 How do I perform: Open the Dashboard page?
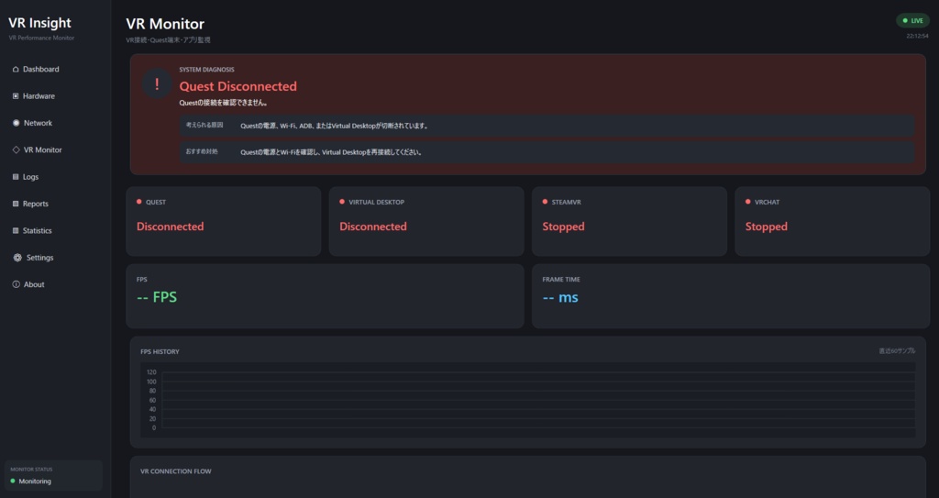click(40, 70)
